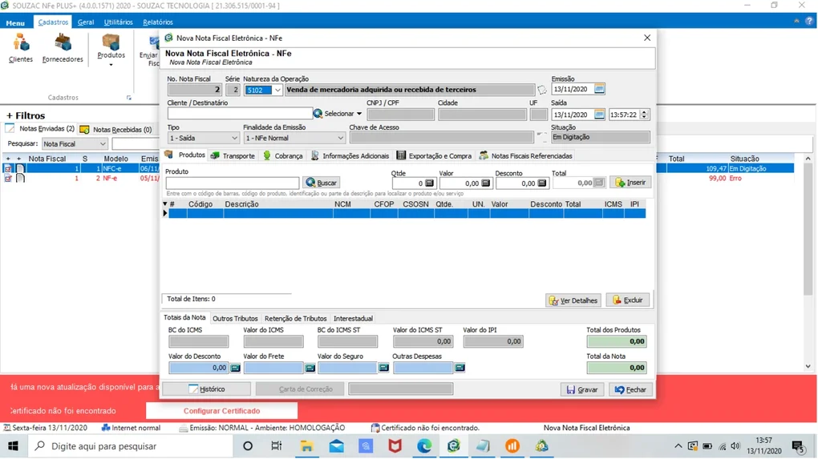Open Clientes in the Cadastros ribbon
Image resolution: width=818 pixels, height=459 pixels.
[x=21, y=48]
